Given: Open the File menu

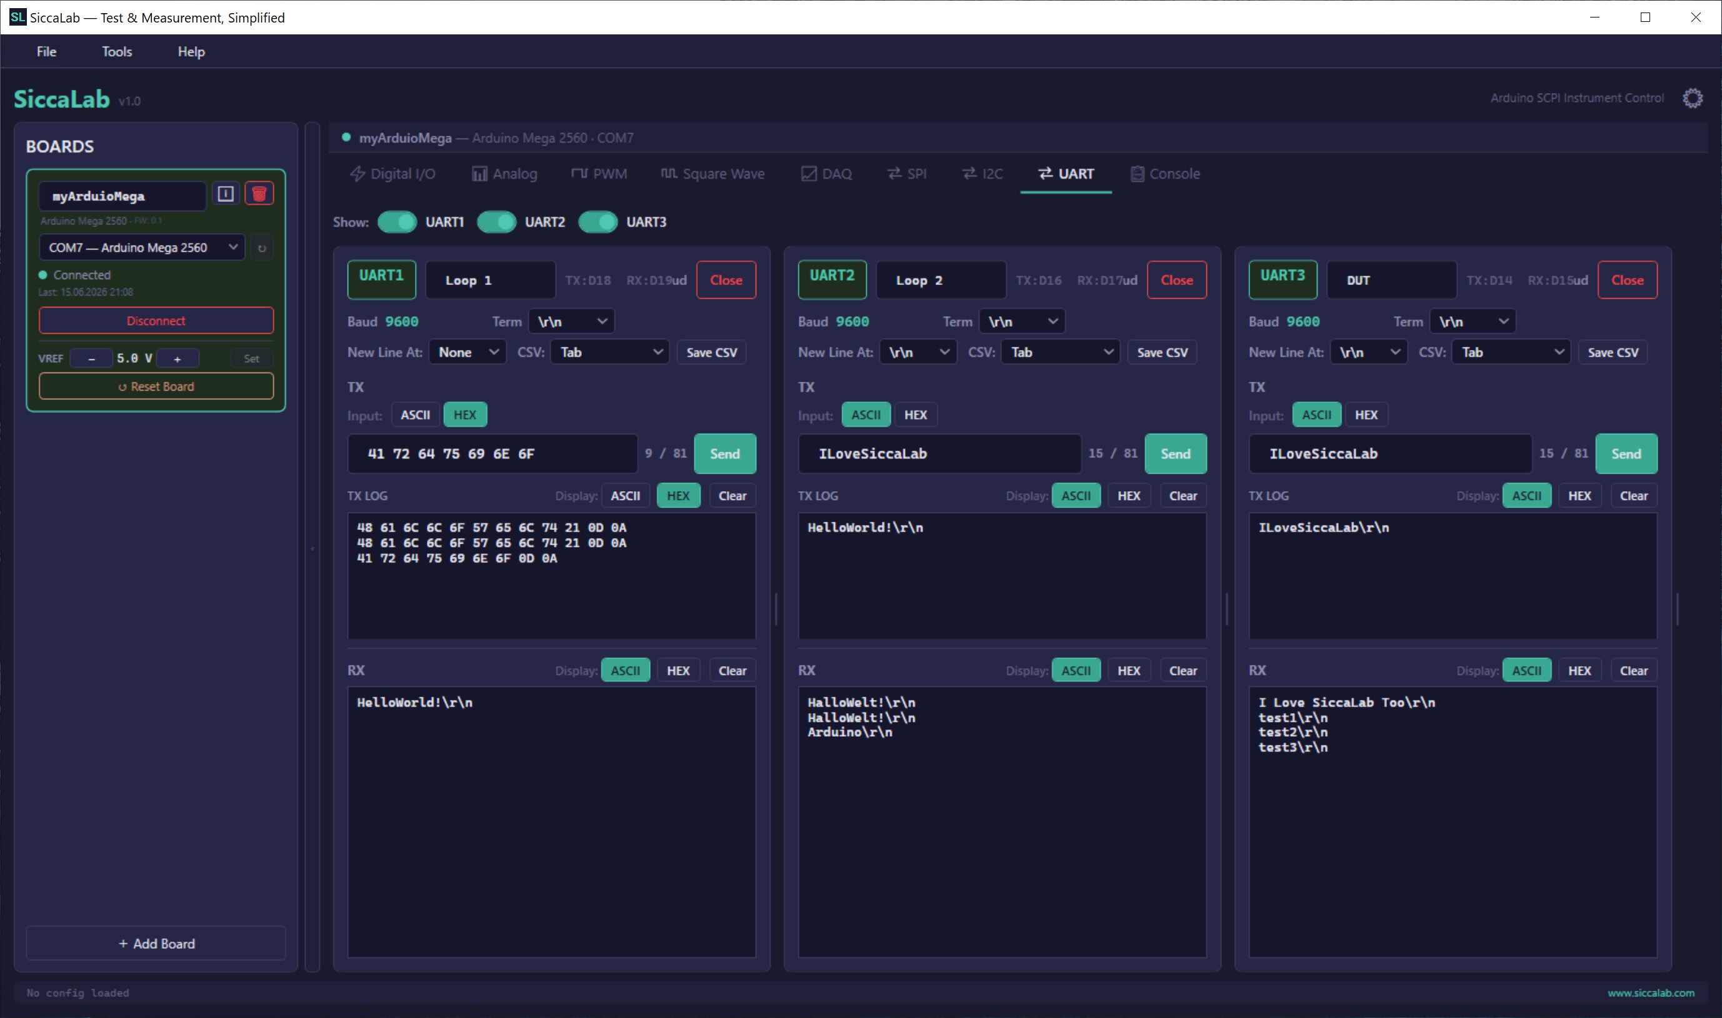Looking at the screenshot, I should click(47, 51).
